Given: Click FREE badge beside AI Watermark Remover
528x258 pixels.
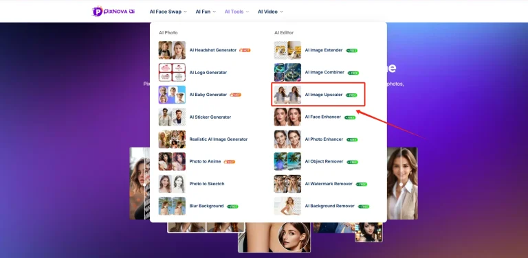Looking at the screenshot, I should [362, 184].
